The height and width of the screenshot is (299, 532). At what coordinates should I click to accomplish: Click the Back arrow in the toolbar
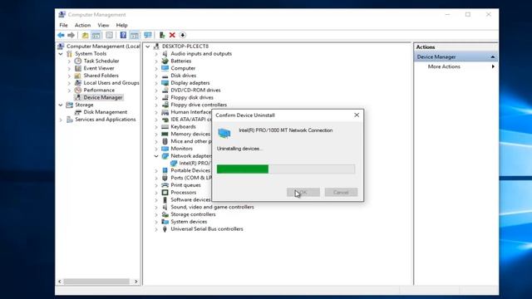click(x=61, y=35)
